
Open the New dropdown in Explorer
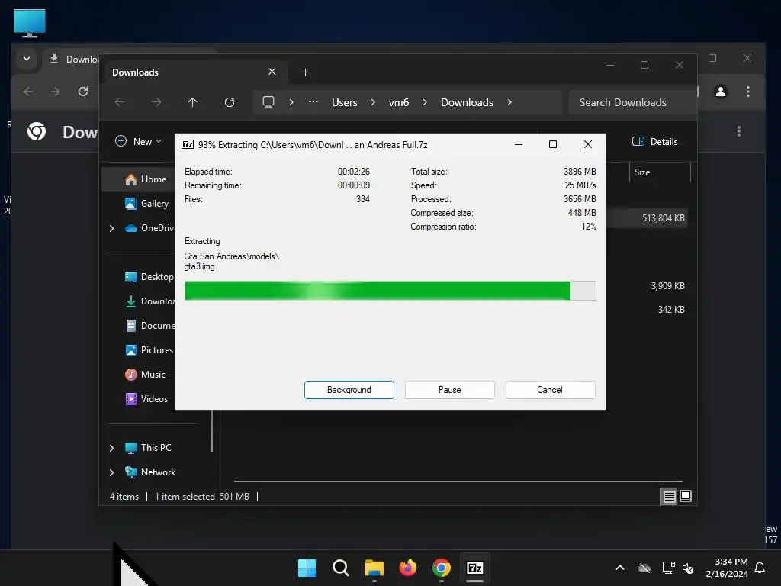click(x=139, y=141)
